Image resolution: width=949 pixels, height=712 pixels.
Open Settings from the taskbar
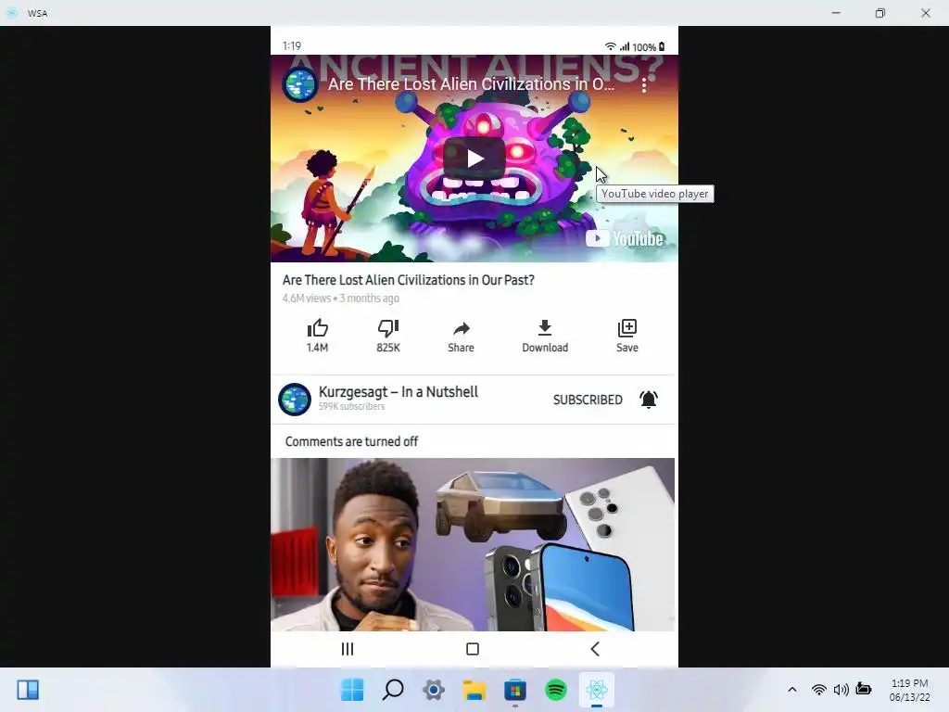[434, 690]
